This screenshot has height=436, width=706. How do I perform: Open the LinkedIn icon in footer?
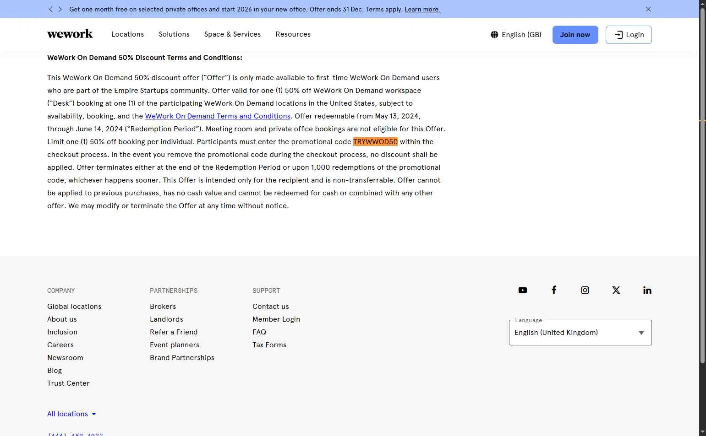647,291
